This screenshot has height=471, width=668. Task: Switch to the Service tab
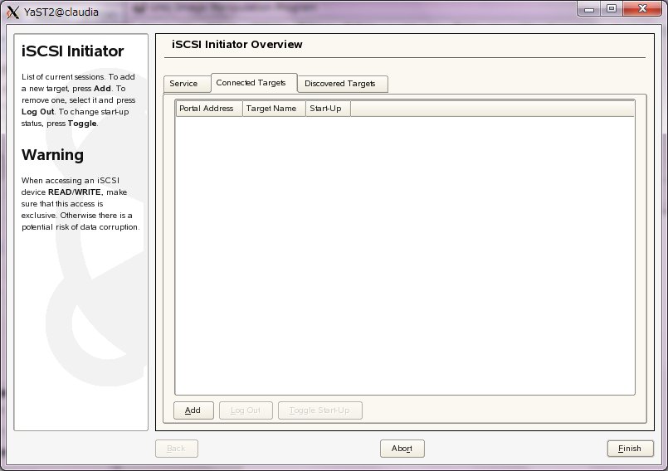[x=187, y=84]
